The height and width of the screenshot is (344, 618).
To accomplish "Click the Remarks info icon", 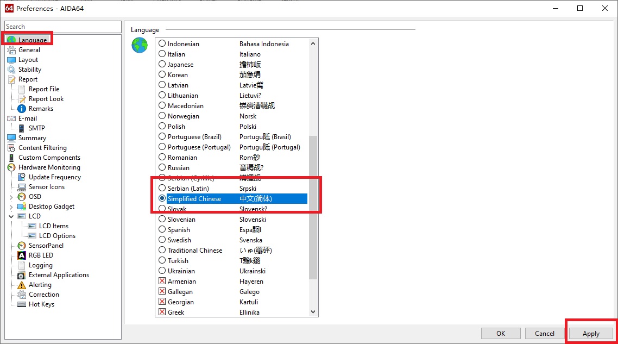I will 22,109.
